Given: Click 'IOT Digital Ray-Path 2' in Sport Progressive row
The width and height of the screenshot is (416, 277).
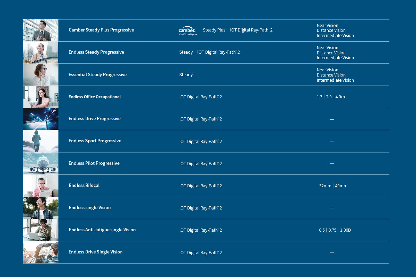Looking at the screenshot, I should click(201, 142).
